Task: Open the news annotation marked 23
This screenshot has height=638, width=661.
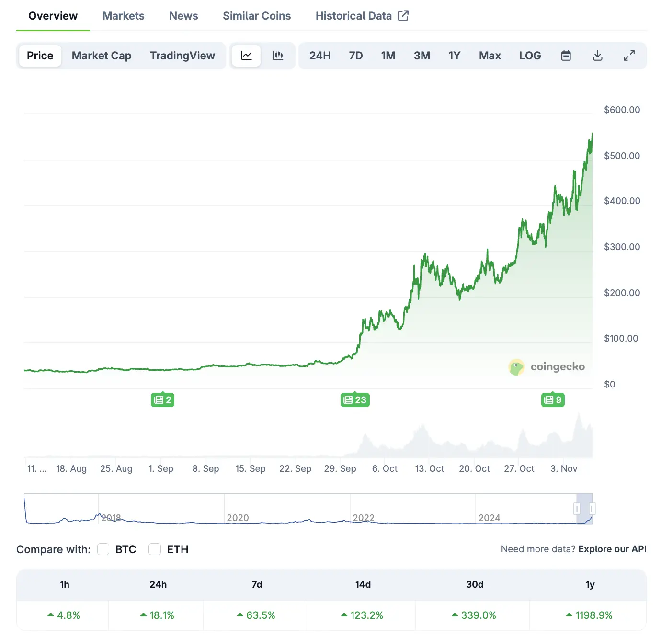Action: (354, 399)
